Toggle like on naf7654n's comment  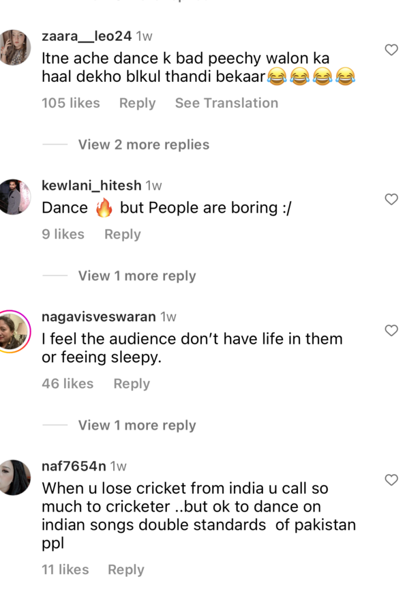click(391, 480)
